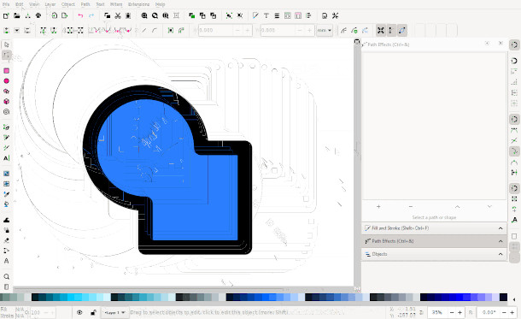Select the Zoom magnifier tool in toolbox
The width and height of the screenshot is (521, 319).
[x=6, y=277]
